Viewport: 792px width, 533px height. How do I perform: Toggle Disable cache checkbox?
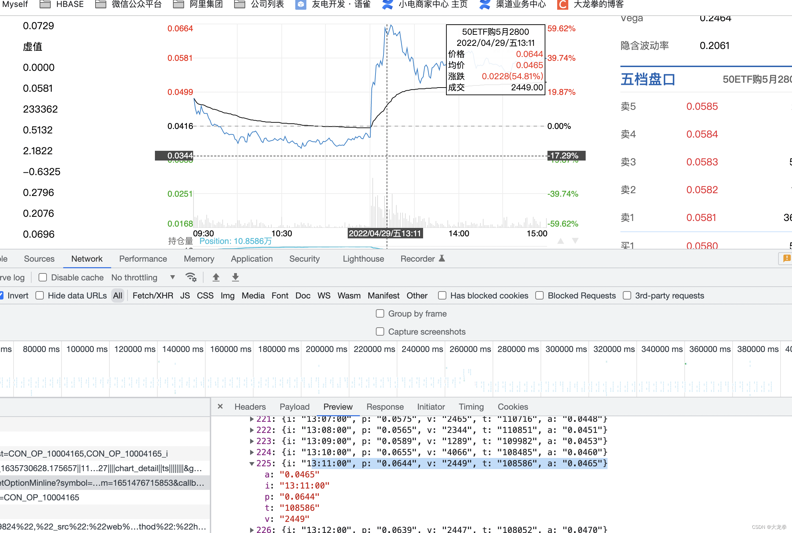coord(43,277)
